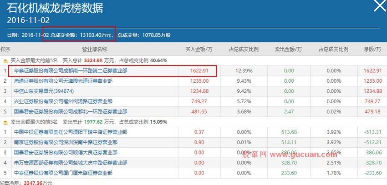Click the net amount -513.31 cell
Image resolution: width=387 pixels, height=185 pixels.
coord(372,132)
